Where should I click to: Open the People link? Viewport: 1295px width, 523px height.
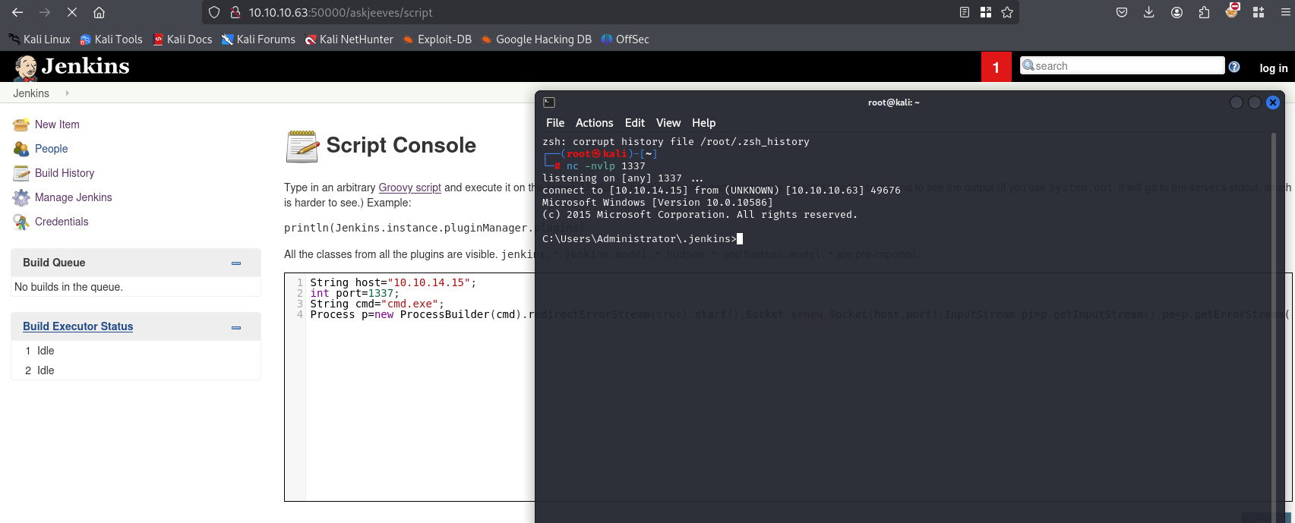coord(51,149)
